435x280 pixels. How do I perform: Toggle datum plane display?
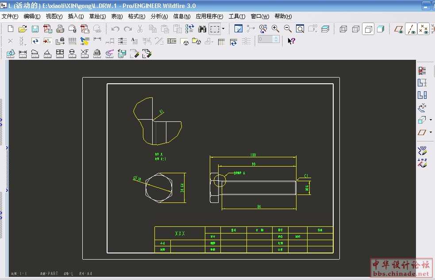(399, 29)
